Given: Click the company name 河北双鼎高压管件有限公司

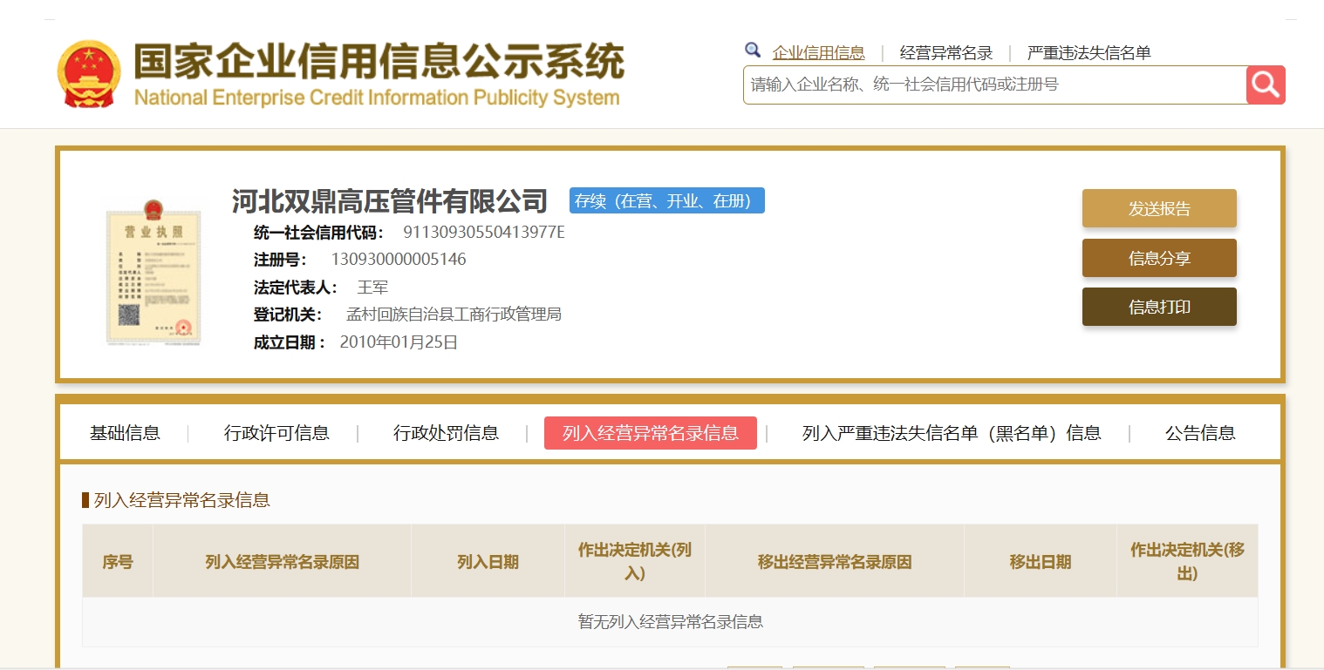Looking at the screenshot, I should (390, 201).
